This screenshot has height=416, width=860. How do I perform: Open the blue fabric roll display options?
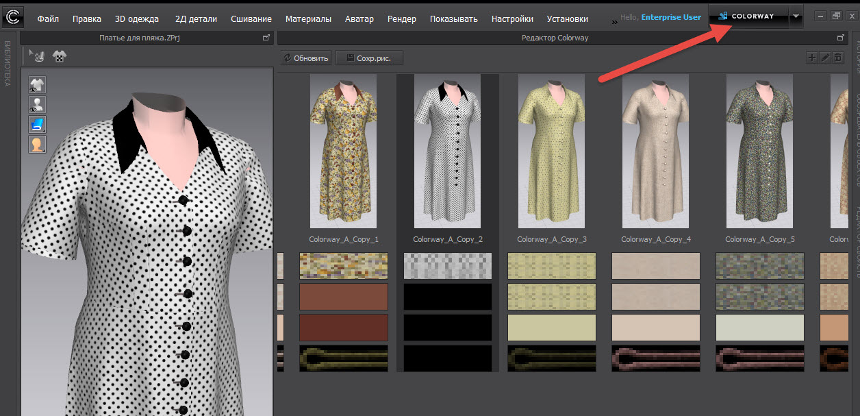(37, 124)
